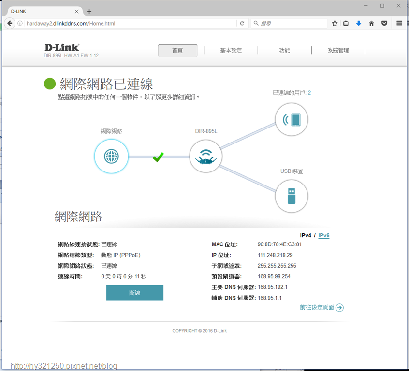Image resolution: width=409 pixels, height=371 pixels.
Task: Focus the address bar URL field
Action: [131, 23]
